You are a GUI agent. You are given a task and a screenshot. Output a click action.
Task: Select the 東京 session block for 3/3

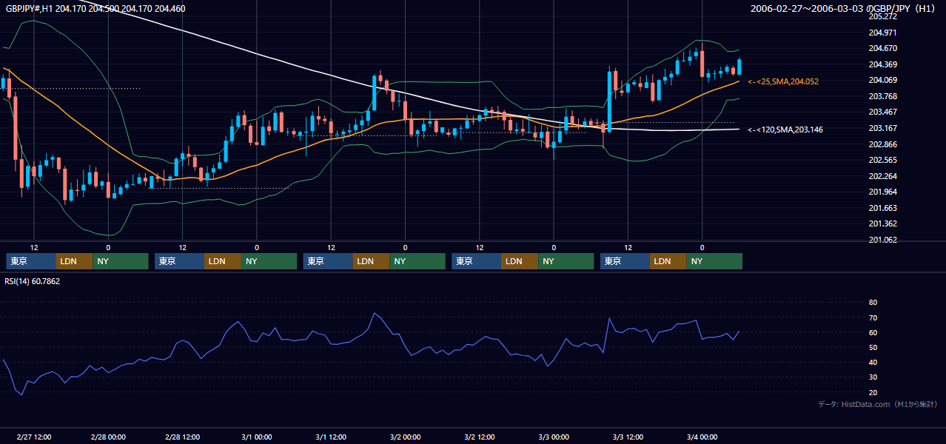tap(625, 261)
